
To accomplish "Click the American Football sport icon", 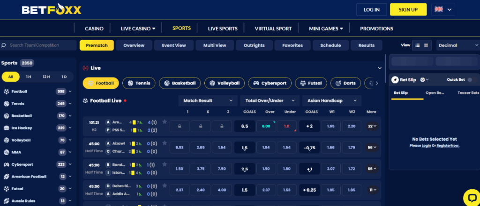I will (6, 177).
